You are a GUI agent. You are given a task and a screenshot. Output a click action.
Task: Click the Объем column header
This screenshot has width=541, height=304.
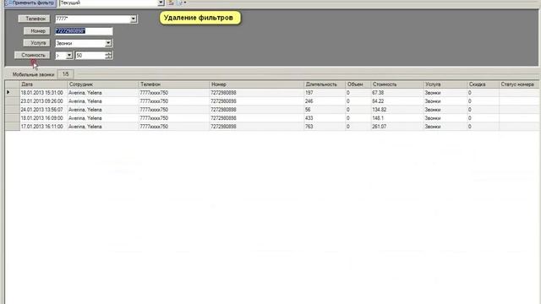tap(358, 84)
